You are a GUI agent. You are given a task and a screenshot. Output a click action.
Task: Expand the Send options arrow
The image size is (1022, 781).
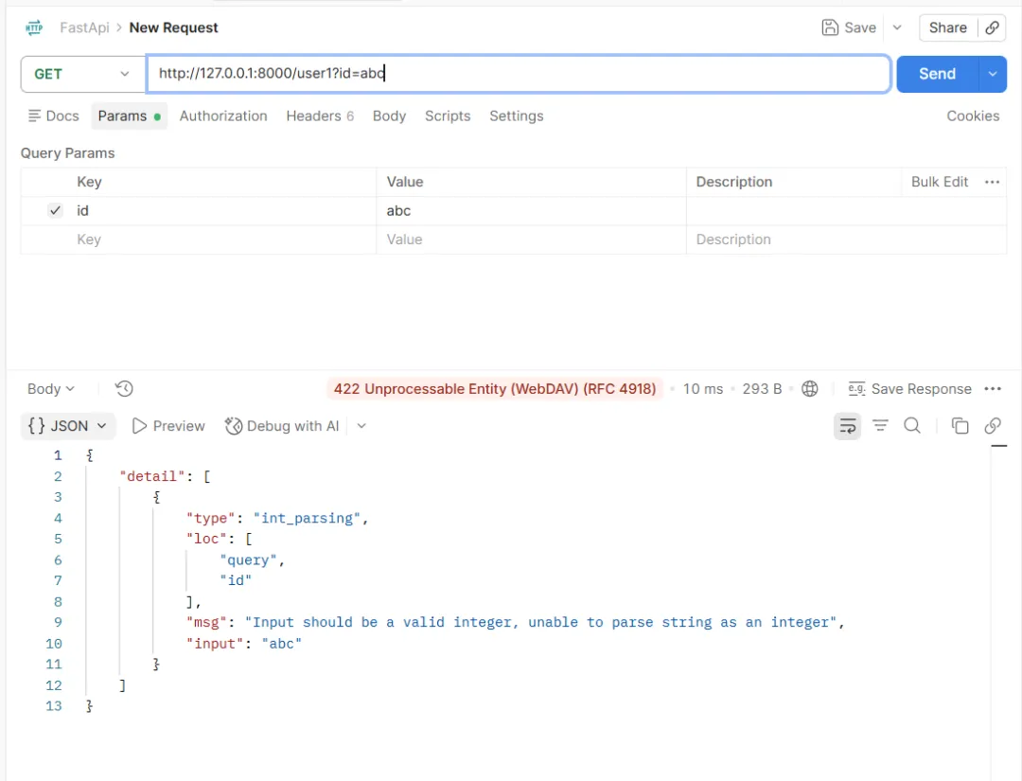pyautogui.click(x=993, y=74)
